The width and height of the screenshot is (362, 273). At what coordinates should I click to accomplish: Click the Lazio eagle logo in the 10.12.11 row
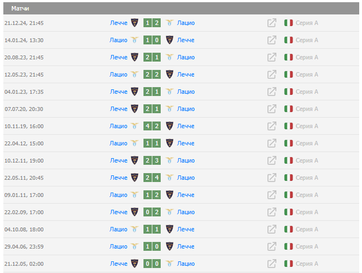tap(170, 160)
